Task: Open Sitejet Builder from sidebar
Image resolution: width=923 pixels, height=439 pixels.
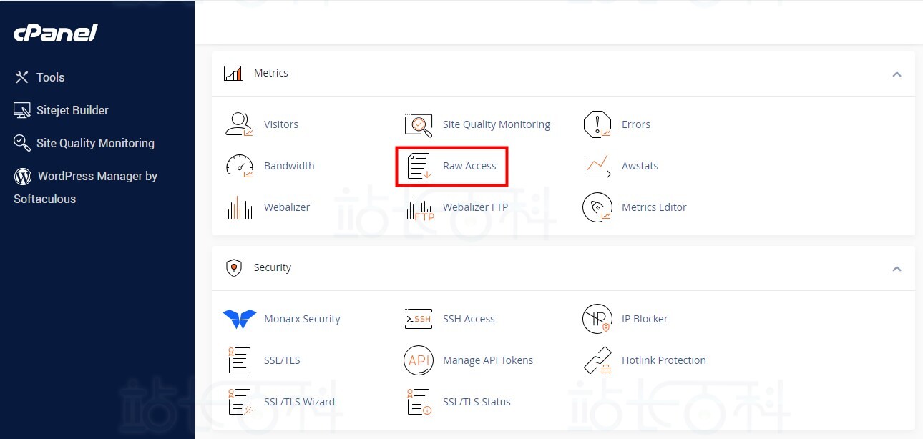Action: point(72,110)
